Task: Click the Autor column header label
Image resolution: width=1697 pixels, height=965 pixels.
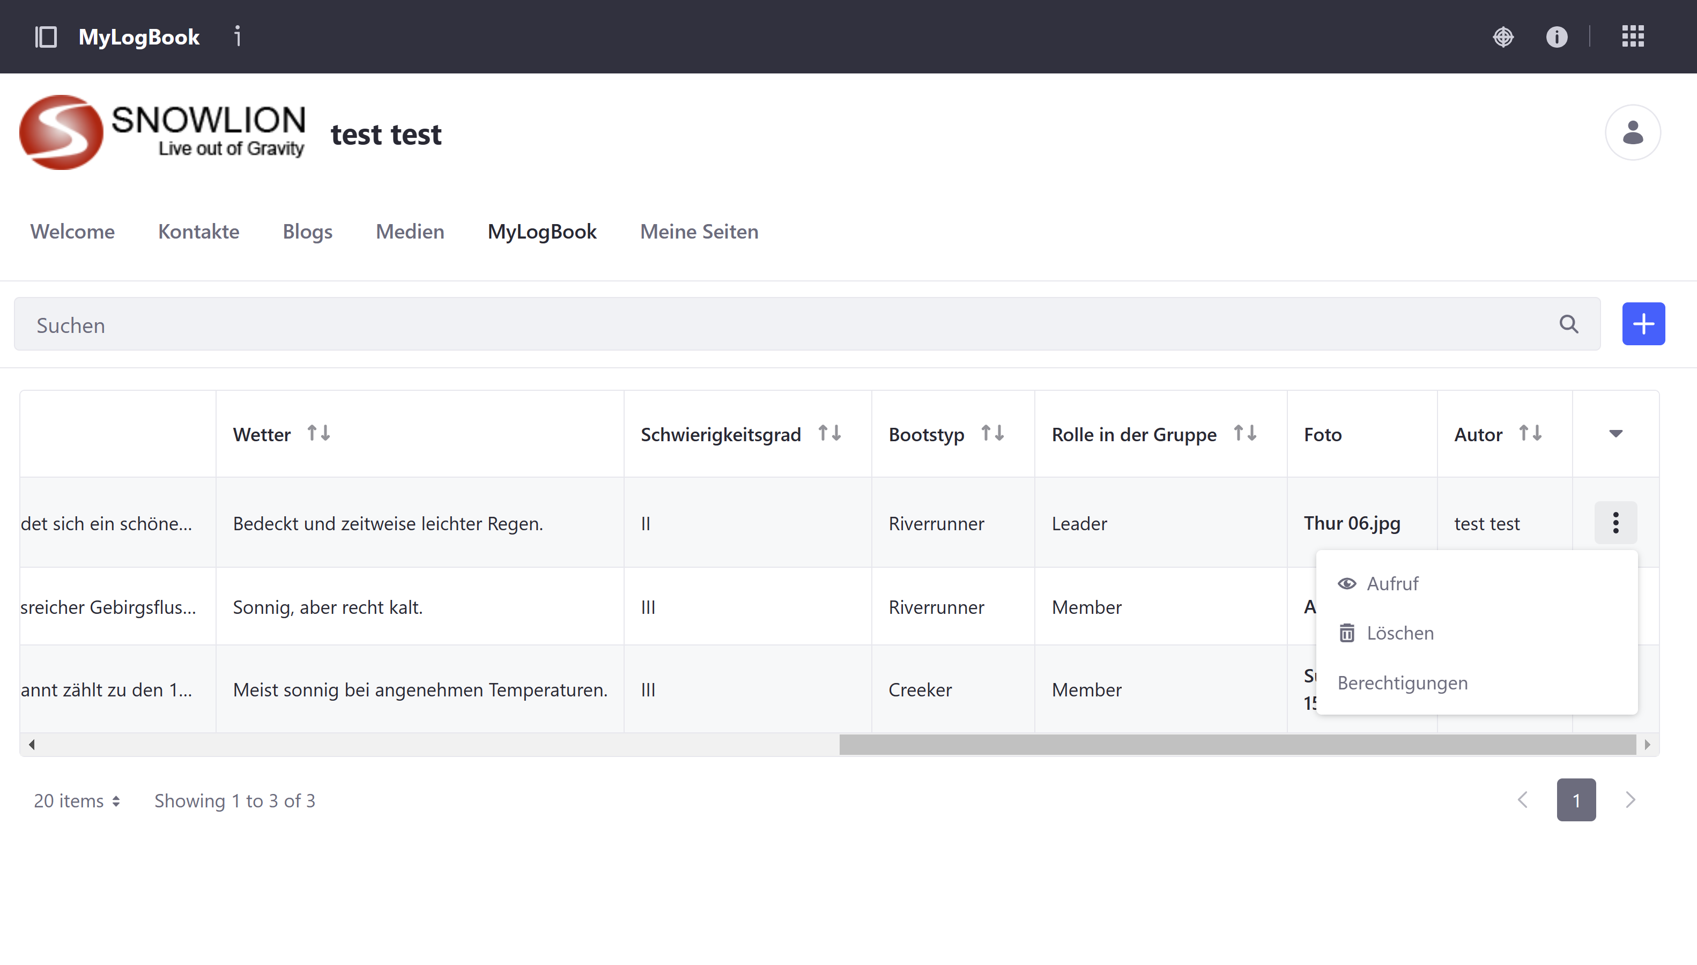Action: pyautogui.click(x=1478, y=435)
